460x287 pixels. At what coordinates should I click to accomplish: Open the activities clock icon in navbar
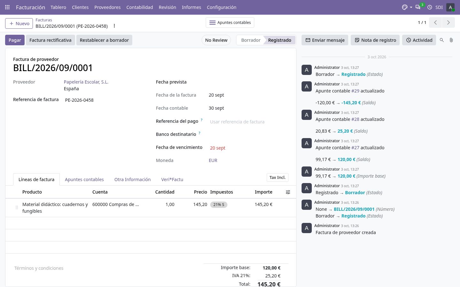(430, 7)
